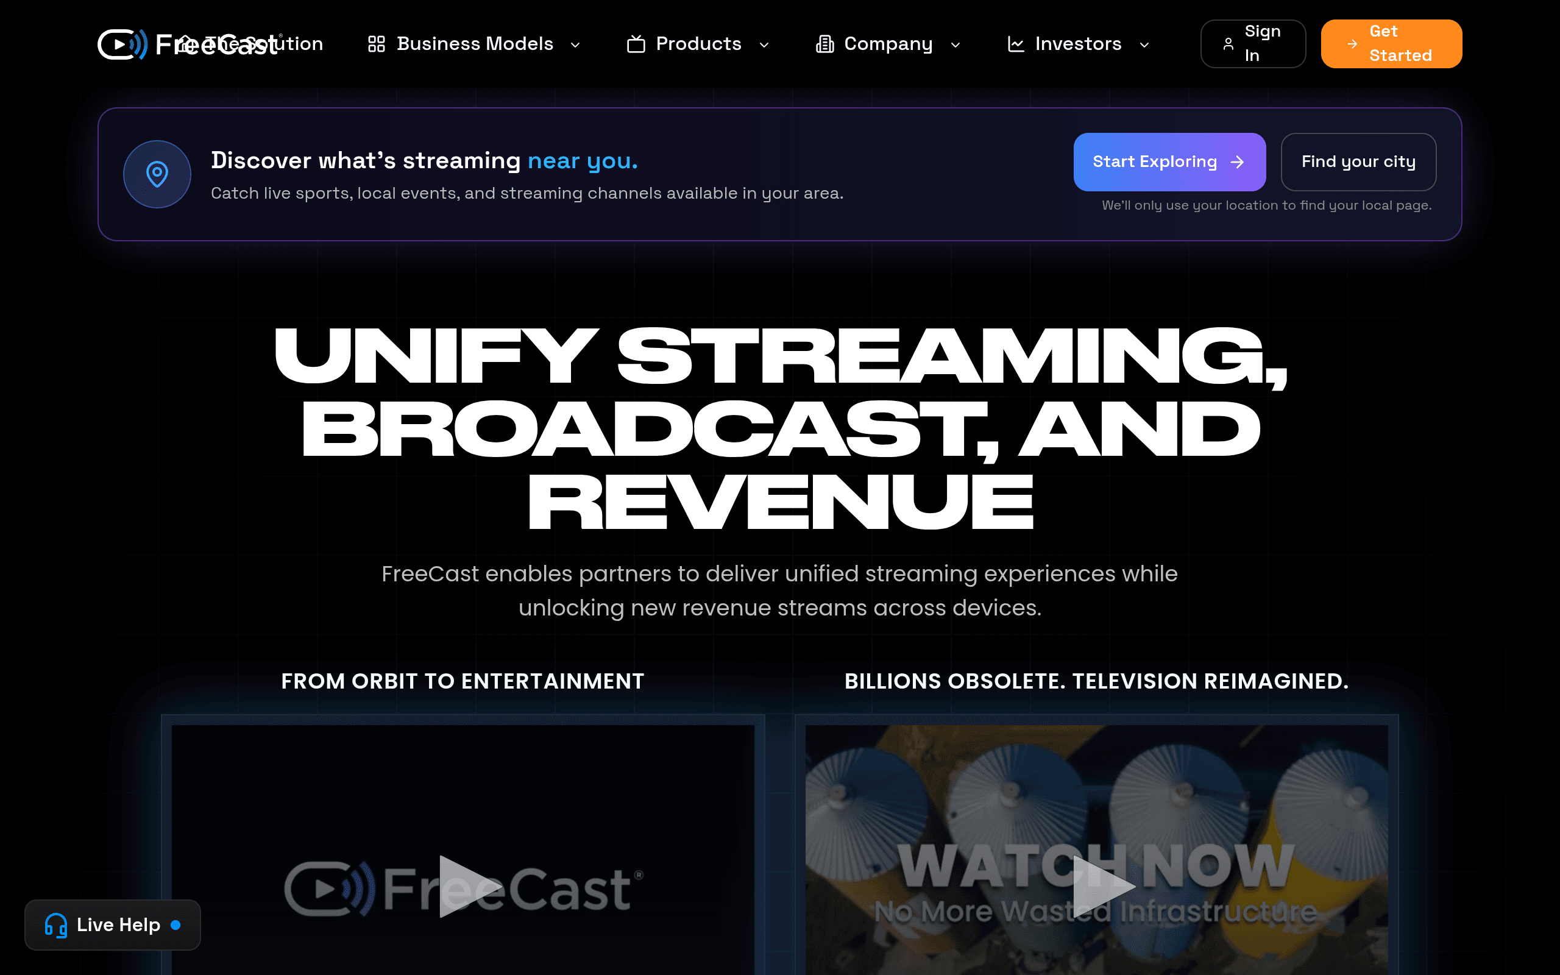Click the user icon in Sign In
This screenshot has width=1560, height=975.
1228,44
